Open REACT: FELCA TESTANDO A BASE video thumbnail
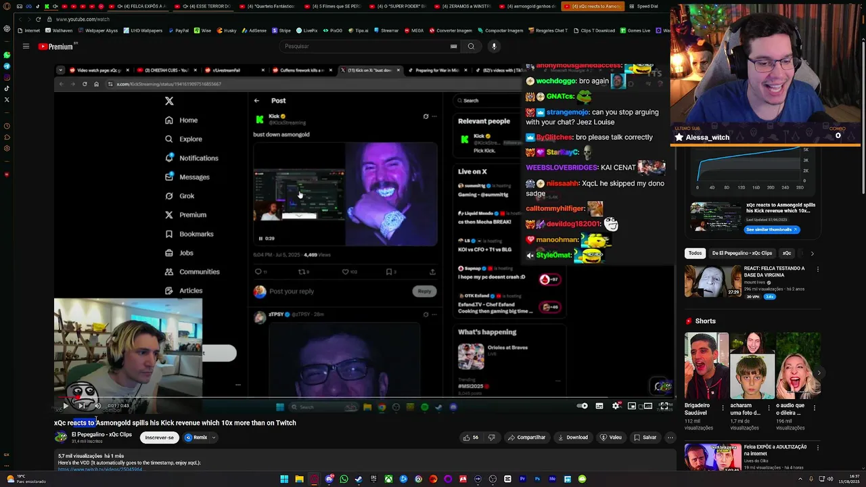The width and height of the screenshot is (866, 487). point(713,281)
